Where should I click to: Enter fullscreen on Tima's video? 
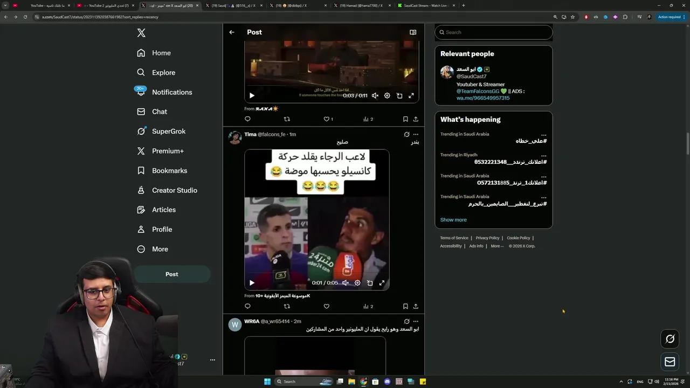382,282
